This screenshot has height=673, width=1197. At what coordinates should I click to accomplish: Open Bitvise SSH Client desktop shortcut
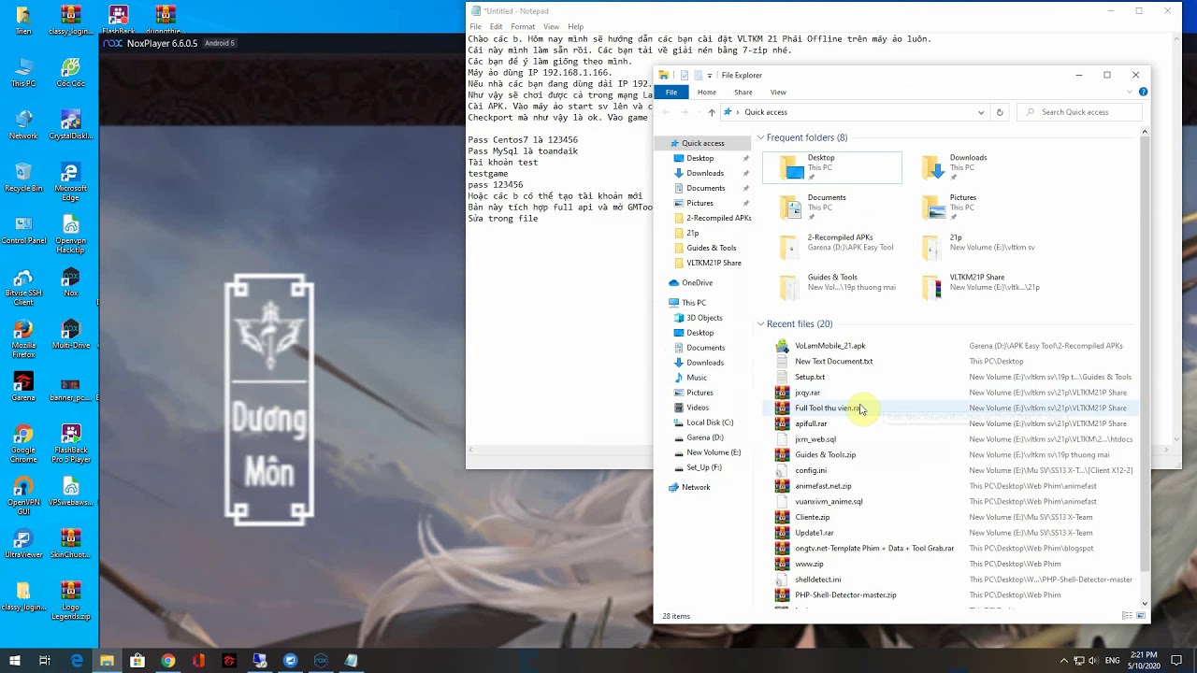coord(23,285)
